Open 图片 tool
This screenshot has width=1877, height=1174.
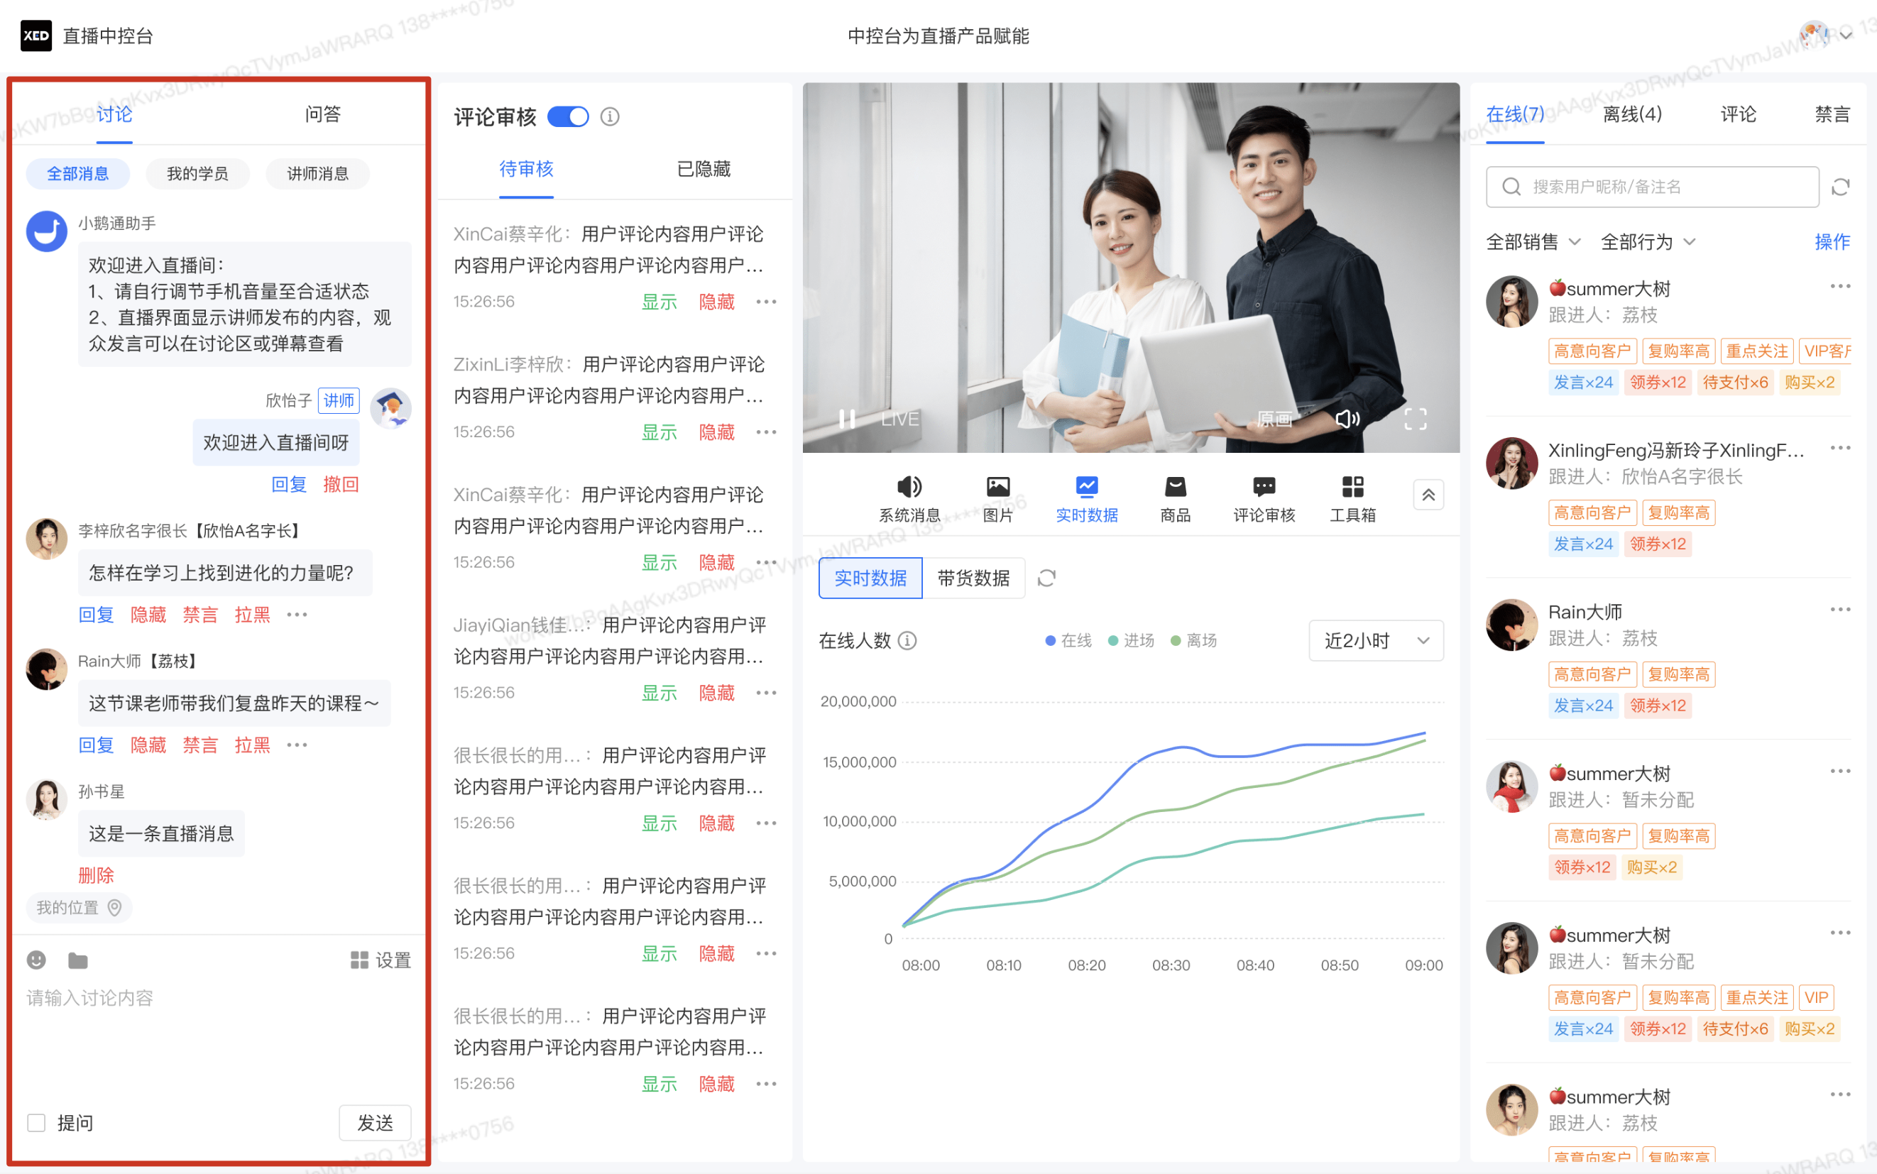pos(998,499)
